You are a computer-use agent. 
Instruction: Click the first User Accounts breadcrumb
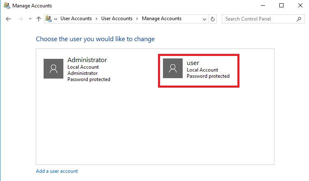[x=76, y=19]
